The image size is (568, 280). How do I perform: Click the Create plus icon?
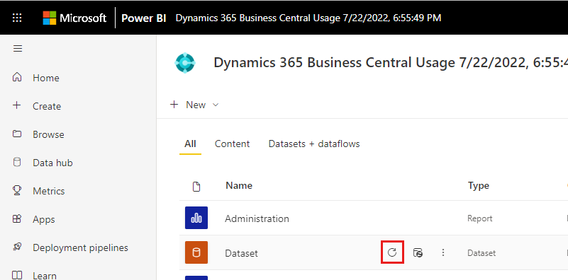click(x=17, y=105)
